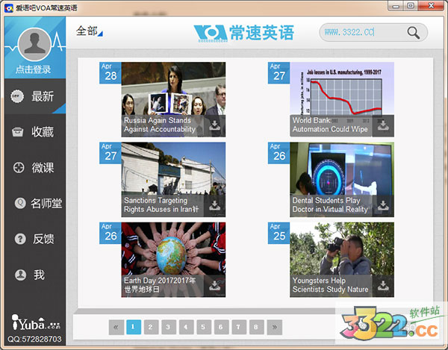The height and width of the screenshot is (350, 448).
Task: Maximize the VOA常速英语 window
Action: [x=411, y=6]
